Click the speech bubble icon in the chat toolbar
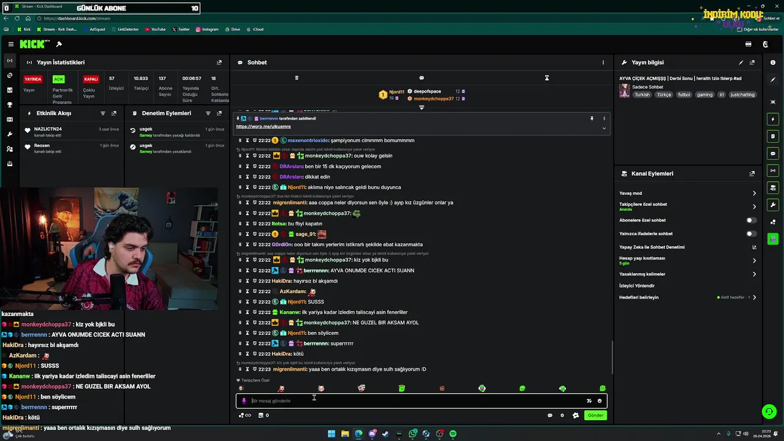The height and width of the screenshot is (441, 784). coord(421,78)
